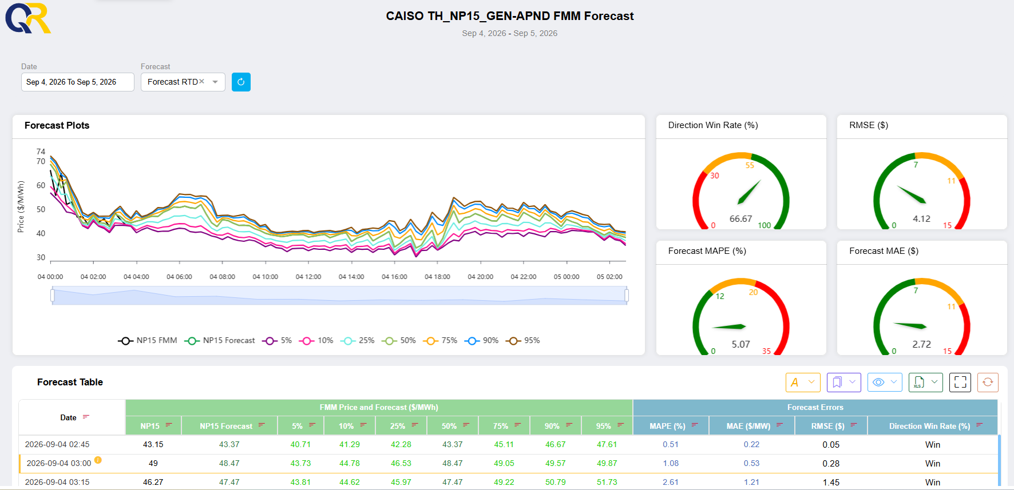This screenshot has width=1014, height=490.
Task: Clear the Forecast RTD selection with the X
Action: [x=201, y=82]
